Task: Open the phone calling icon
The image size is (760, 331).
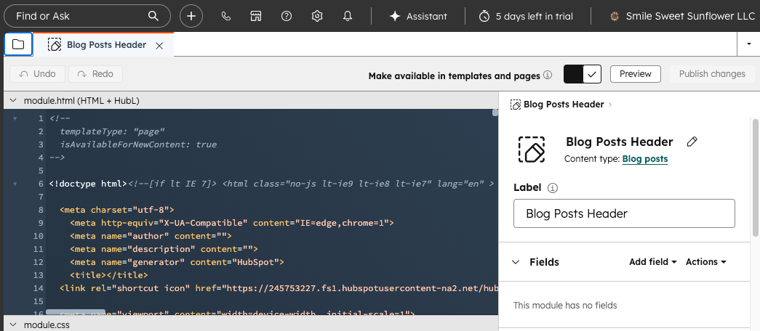Action: coord(225,16)
